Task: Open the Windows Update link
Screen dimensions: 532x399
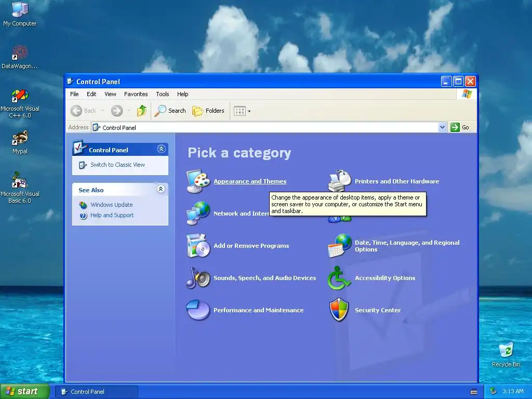Action: pos(111,205)
